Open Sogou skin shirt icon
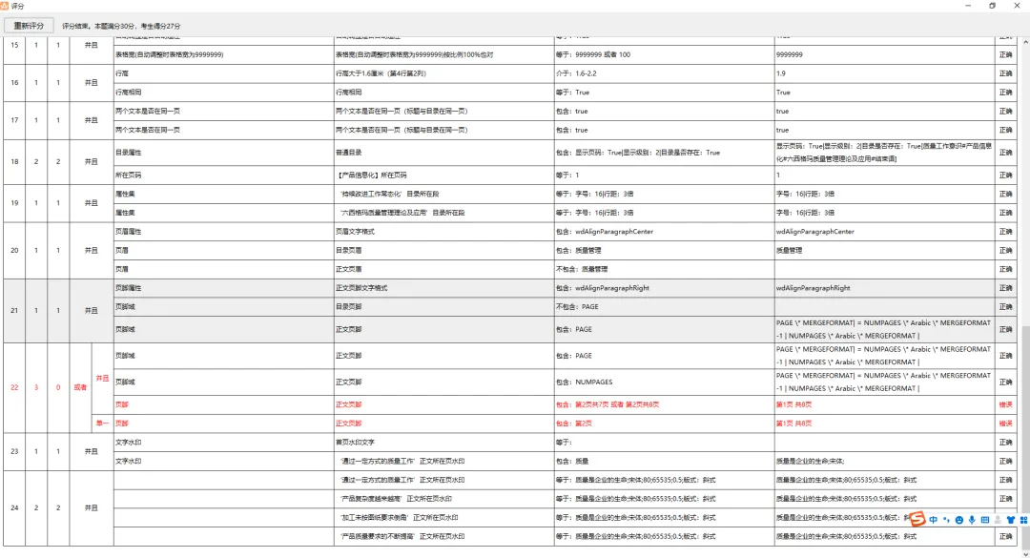 [x=1010, y=520]
